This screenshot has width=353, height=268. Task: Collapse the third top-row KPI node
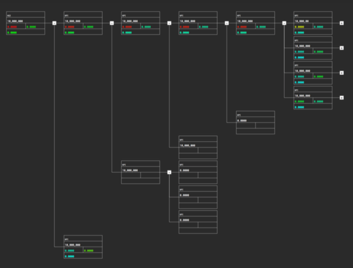click(169, 23)
